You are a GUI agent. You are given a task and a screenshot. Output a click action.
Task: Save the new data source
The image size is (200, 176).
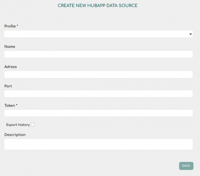[186, 166]
